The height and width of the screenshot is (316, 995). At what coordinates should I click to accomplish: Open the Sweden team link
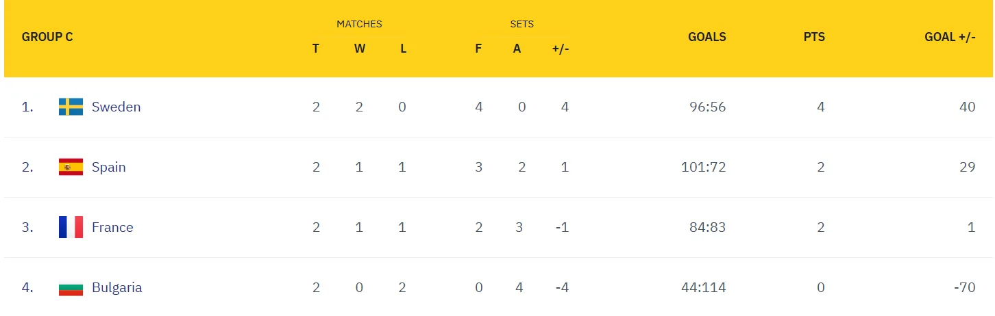pyautogui.click(x=116, y=107)
